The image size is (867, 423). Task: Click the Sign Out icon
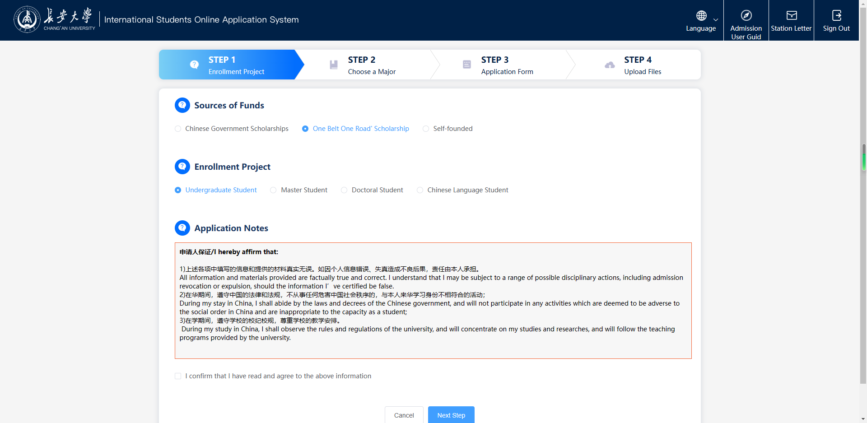pyautogui.click(x=836, y=16)
